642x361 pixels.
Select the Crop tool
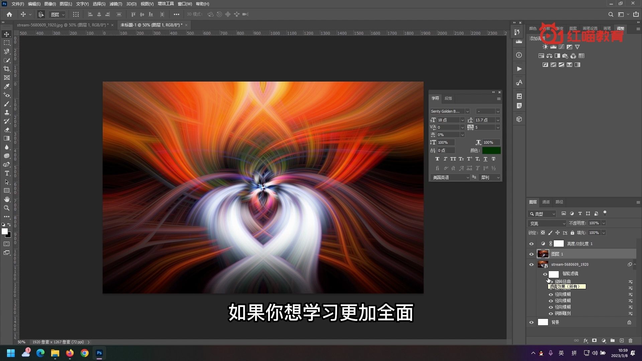coord(7,69)
